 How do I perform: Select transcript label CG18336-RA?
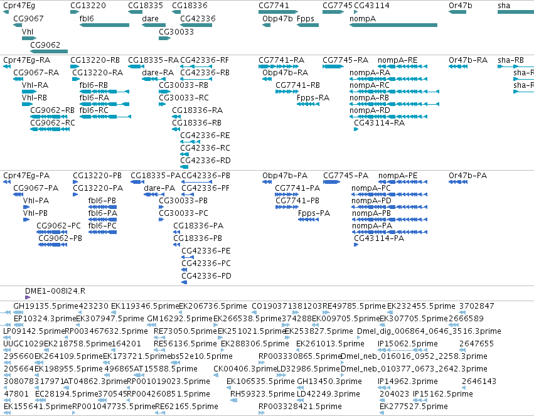[197, 110]
